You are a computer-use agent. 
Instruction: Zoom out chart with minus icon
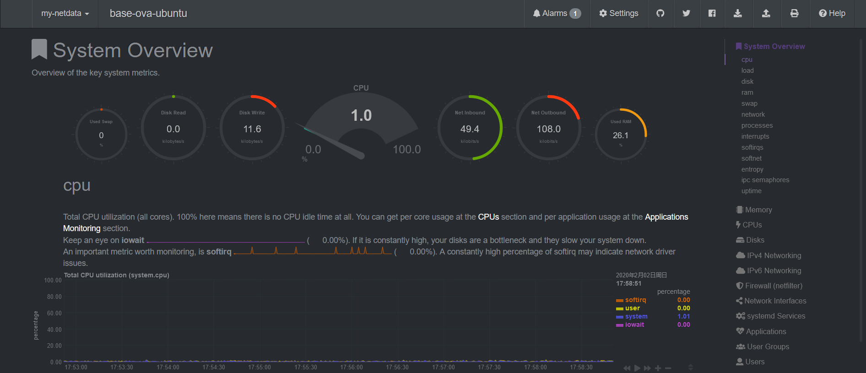click(x=668, y=368)
